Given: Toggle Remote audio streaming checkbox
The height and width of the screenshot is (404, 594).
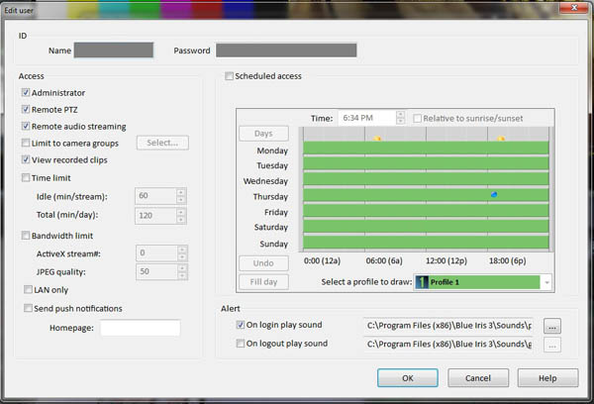Looking at the screenshot, I should coord(26,126).
